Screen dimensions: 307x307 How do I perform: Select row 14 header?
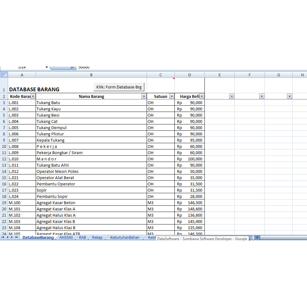pos(4,172)
